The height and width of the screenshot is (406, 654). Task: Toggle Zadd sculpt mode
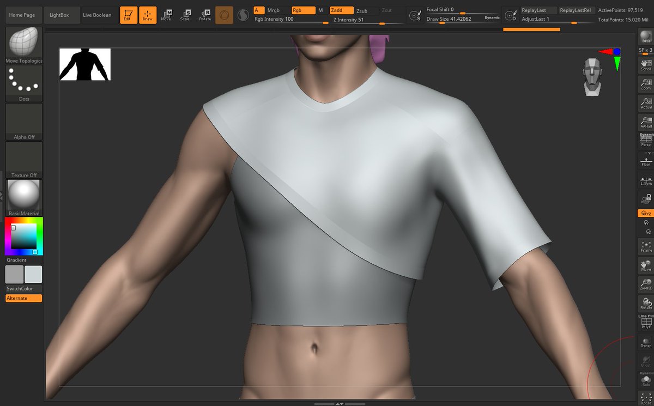tap(341, 10)
